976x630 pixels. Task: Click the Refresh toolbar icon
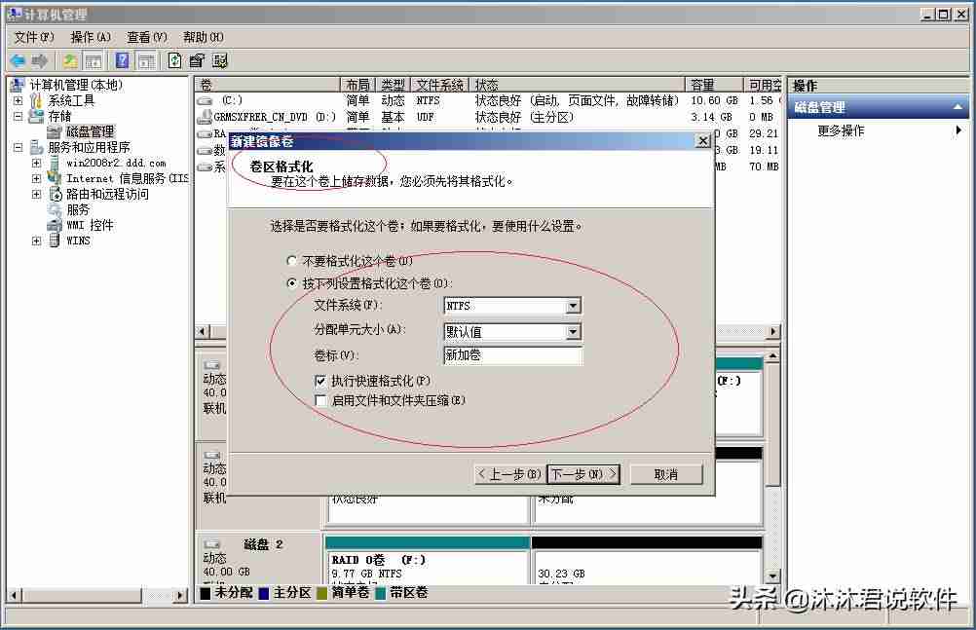(175, 60)
